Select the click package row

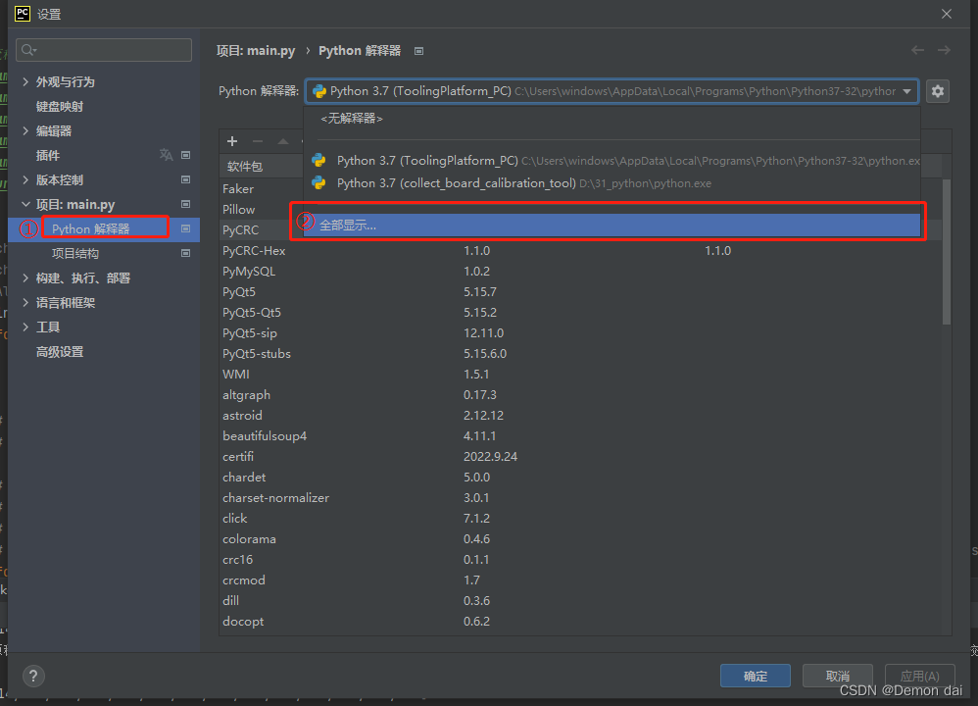tap(581, 518)
